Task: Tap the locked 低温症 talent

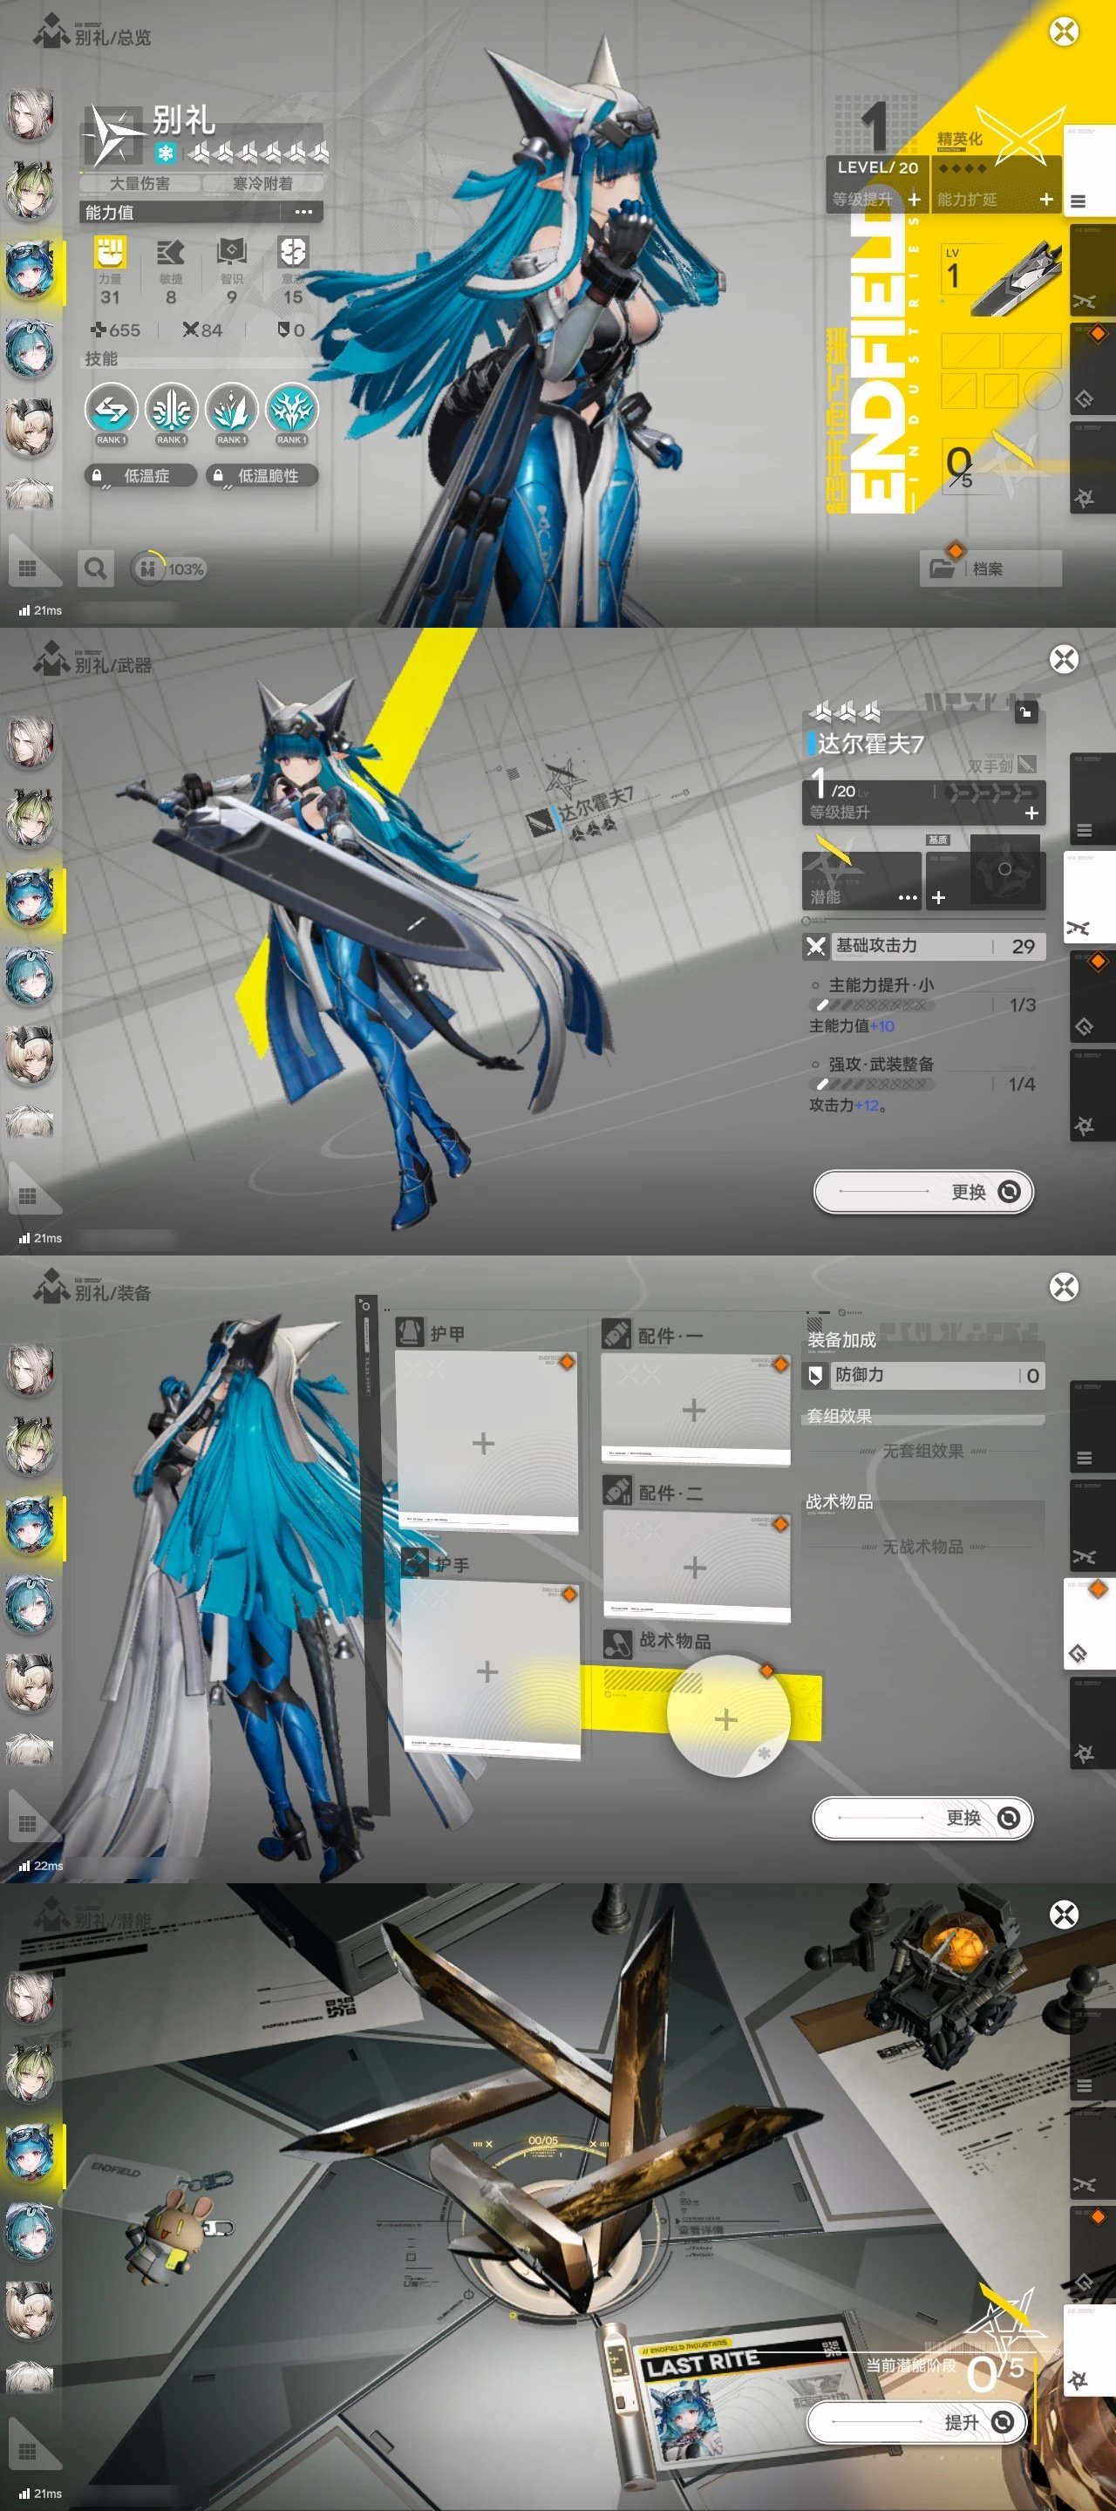Action: pos(140,476)
